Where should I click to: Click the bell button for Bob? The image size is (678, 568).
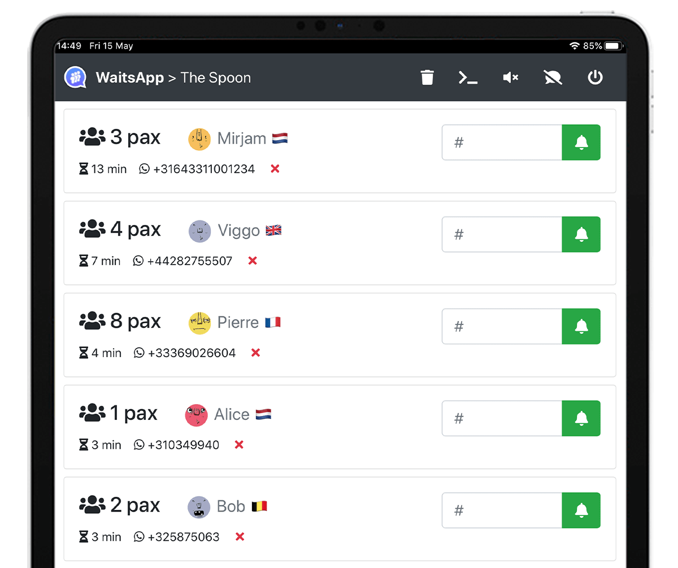581,510
